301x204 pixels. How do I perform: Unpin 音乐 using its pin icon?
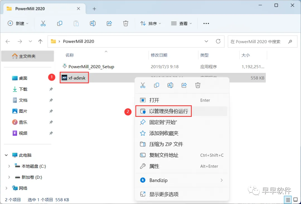click(51, 122)
